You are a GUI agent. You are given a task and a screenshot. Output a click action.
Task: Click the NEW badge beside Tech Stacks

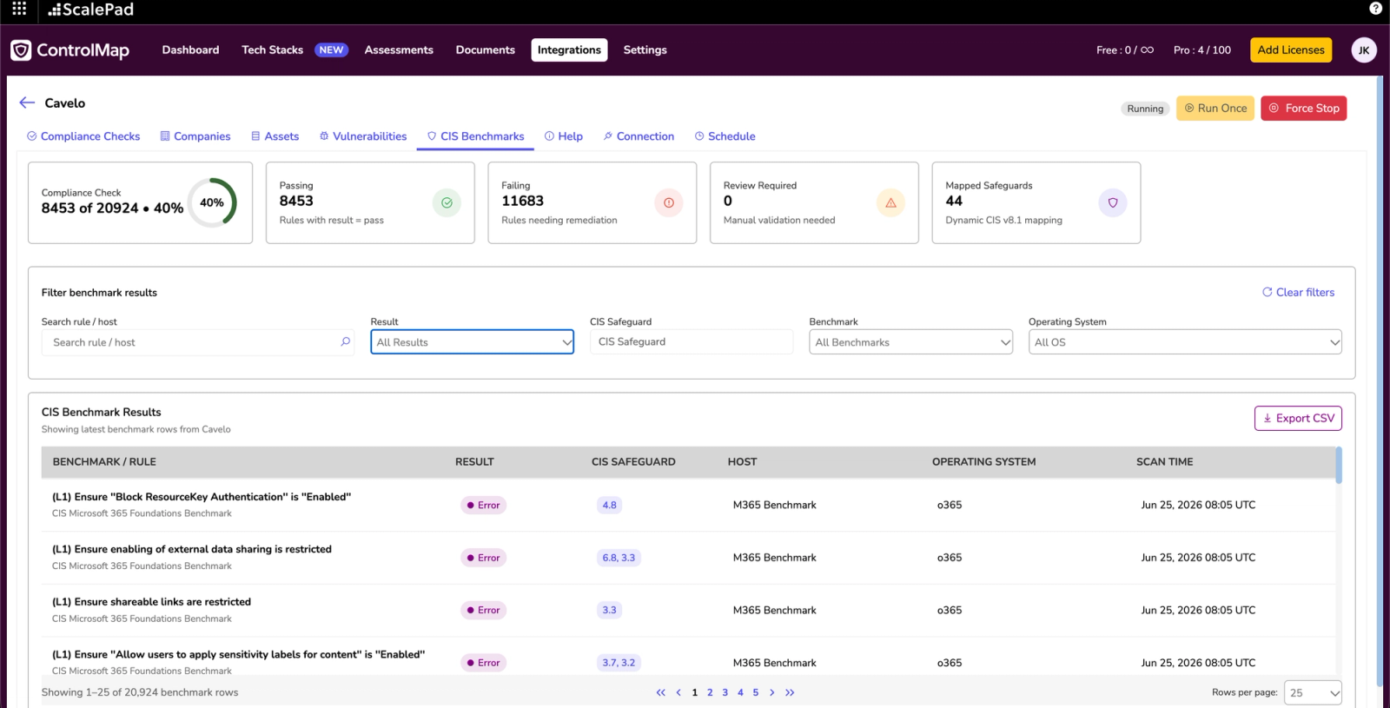331,50
